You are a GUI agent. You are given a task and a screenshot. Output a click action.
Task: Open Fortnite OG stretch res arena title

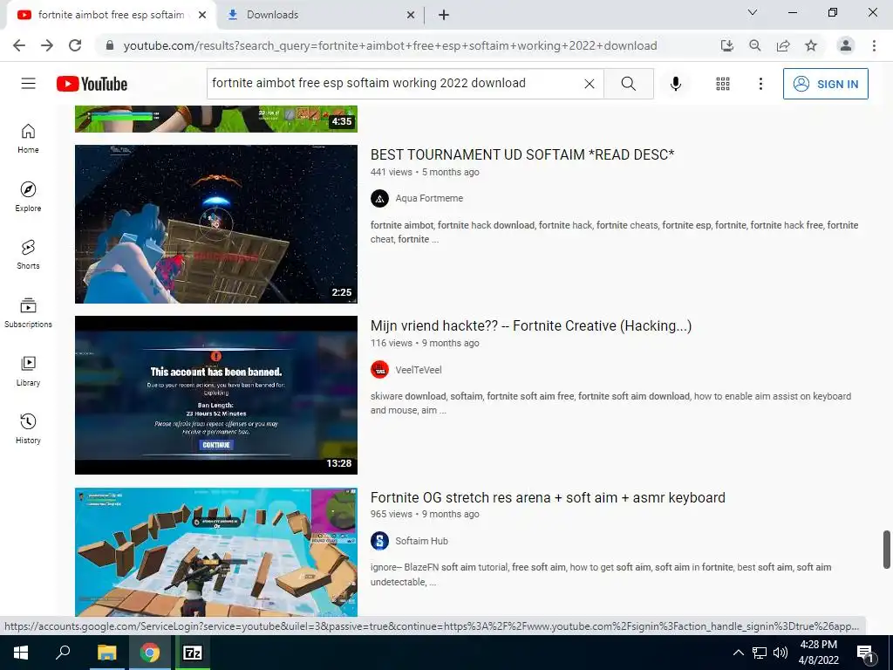(x=548, y=497)
